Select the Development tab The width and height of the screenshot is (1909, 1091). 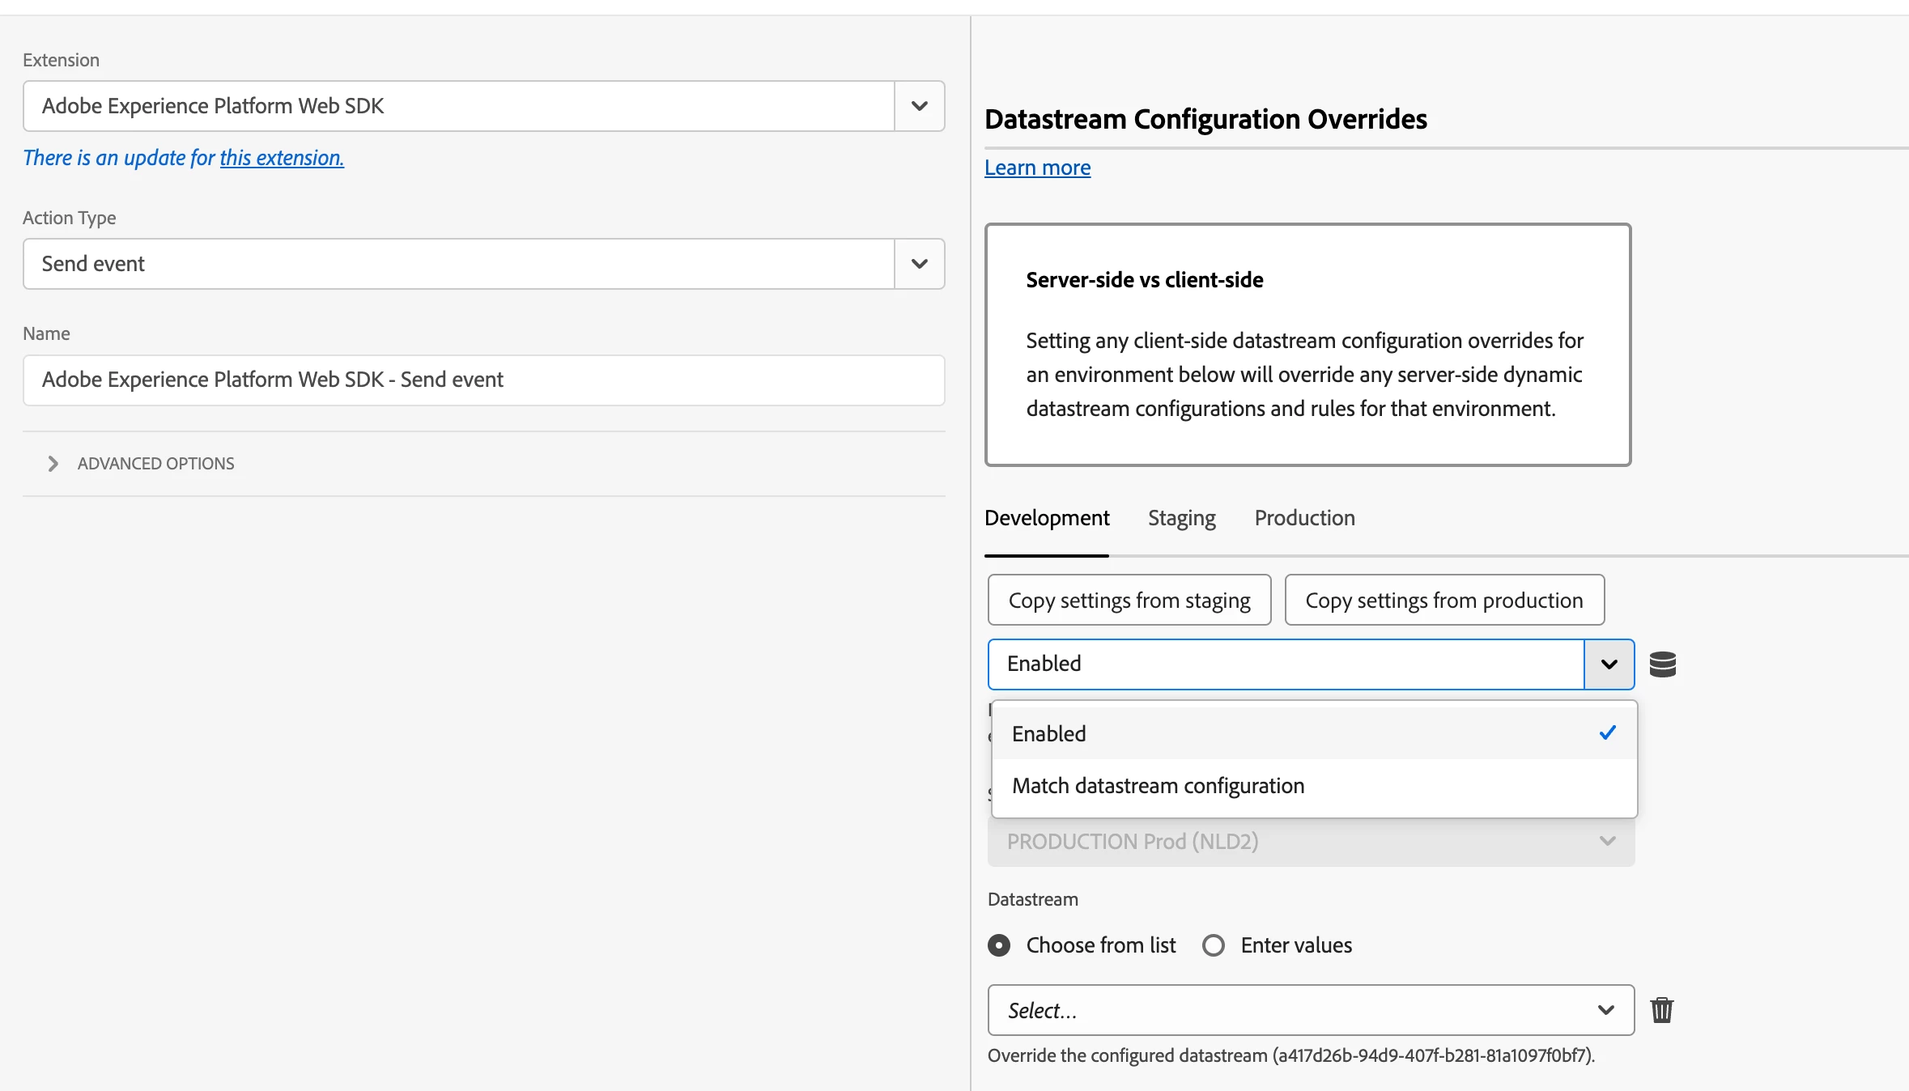pos(1047,518)
